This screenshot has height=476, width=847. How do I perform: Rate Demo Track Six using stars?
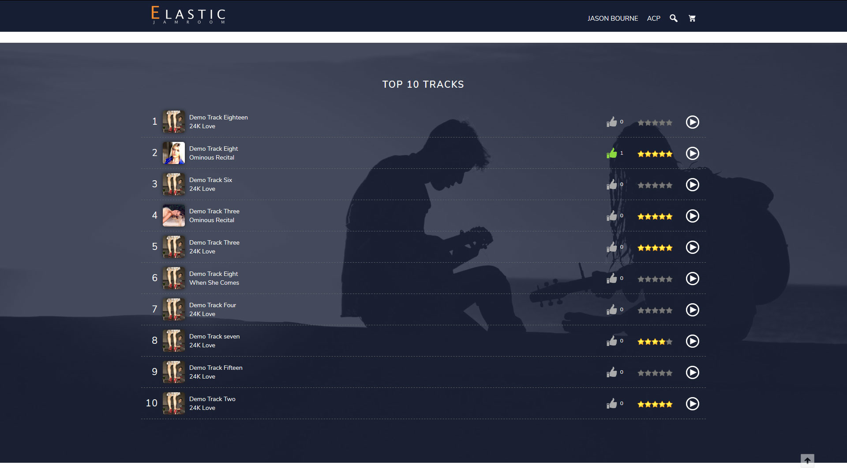(x=655, y=185)
